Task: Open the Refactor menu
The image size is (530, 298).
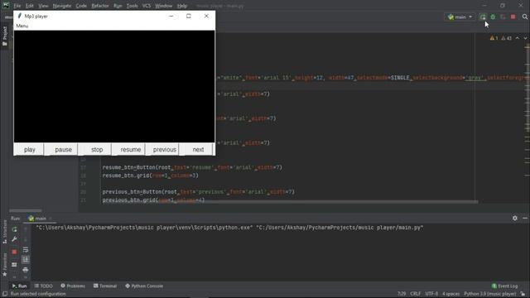Action: point(100,6)
